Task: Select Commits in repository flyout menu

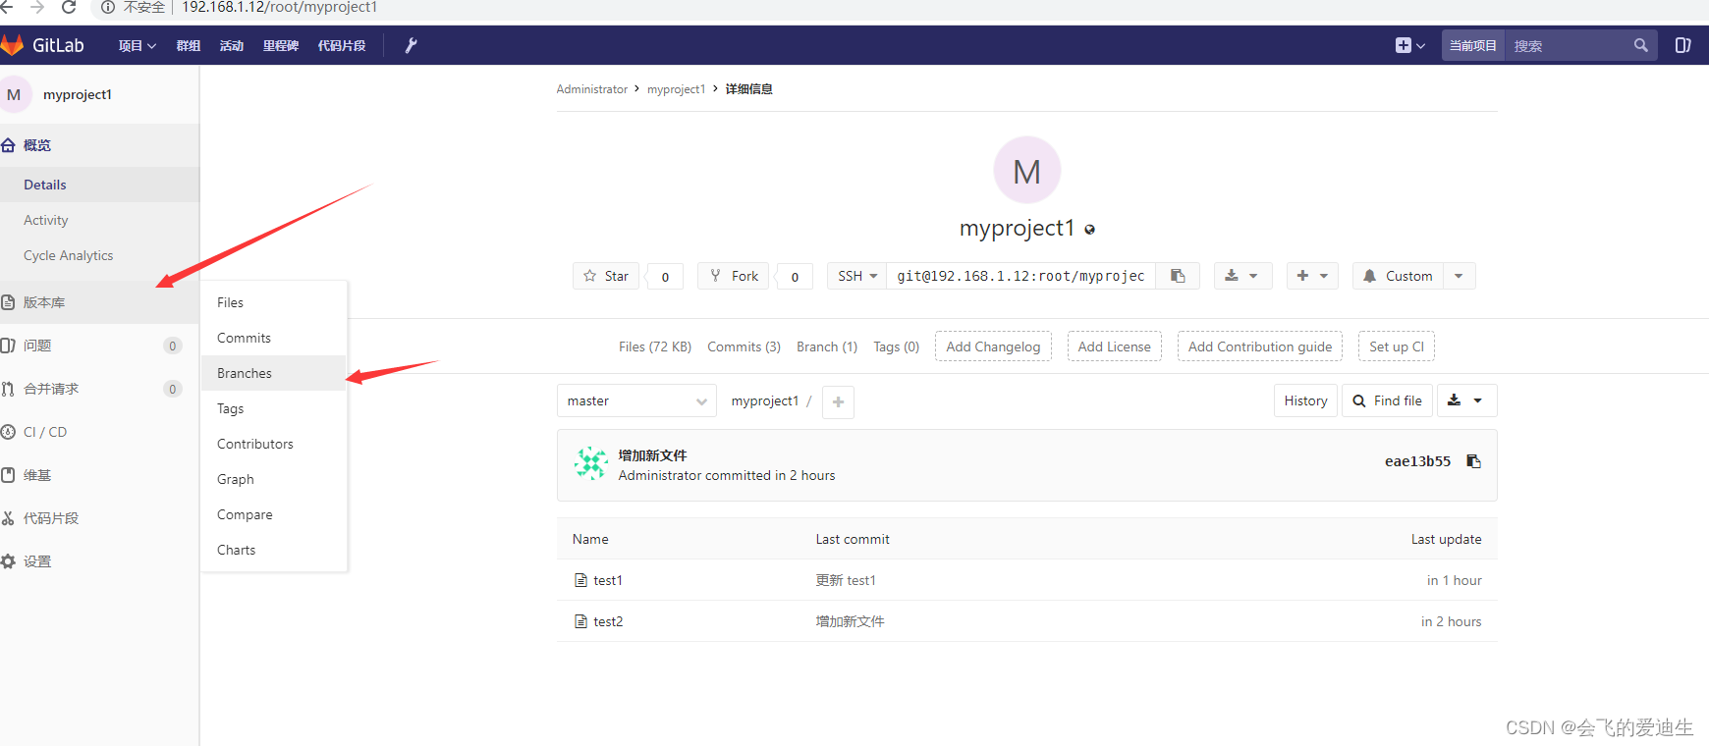Action: pyautogui.click(x=274, y=338)
